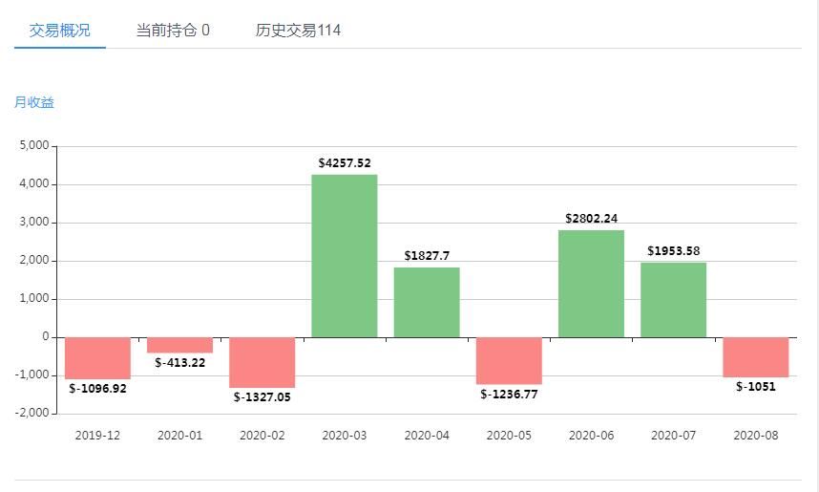Select the 2020-05 red loss bar
The width and height of the screenshot is (819, 492).
click(509, 361)
